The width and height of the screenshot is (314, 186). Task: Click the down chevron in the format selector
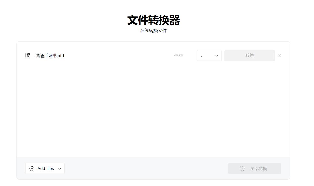coord(216,56)
